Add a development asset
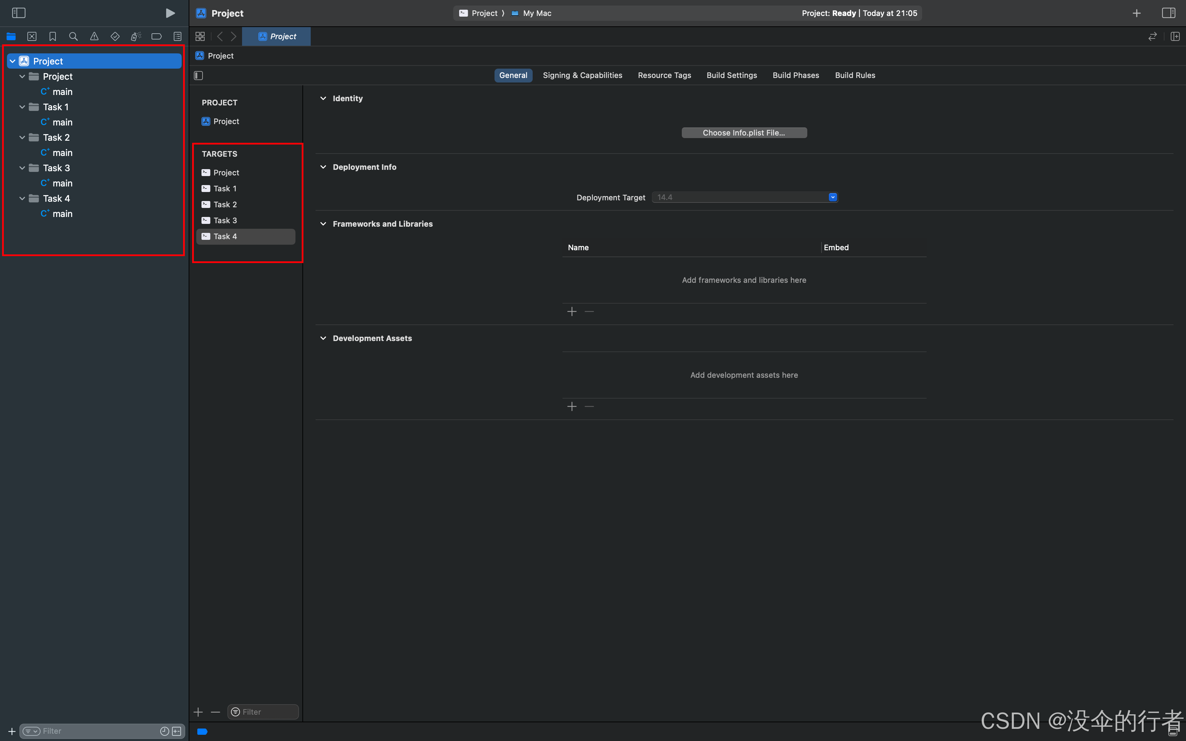 (x=571, y=406)
